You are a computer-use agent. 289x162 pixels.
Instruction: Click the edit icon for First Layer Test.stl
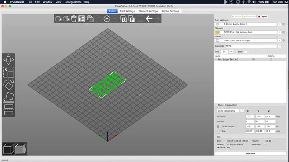(x=271, y=59)
